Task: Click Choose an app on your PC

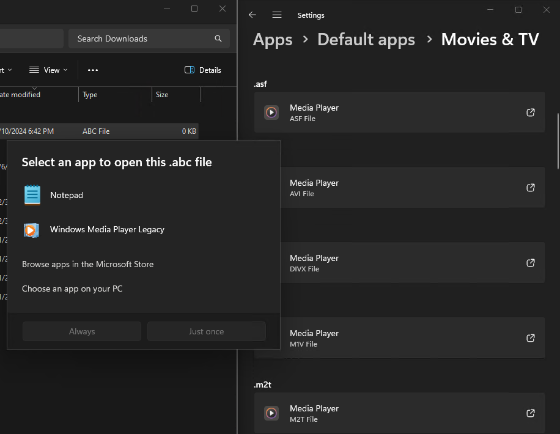Action: coord(72,289)
